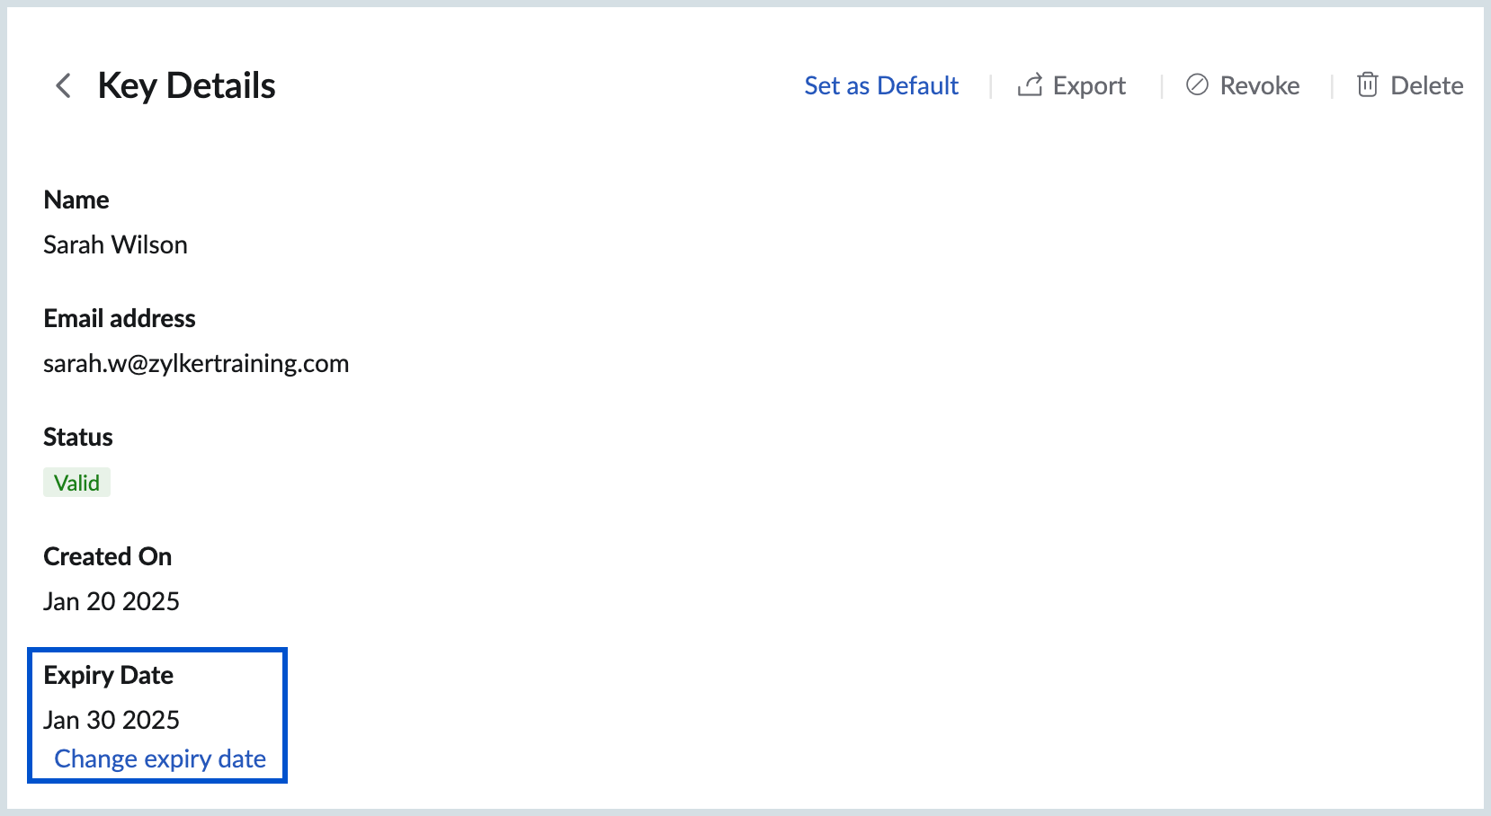
Task: Choose the Delete text label
Action: (1426, 86)
